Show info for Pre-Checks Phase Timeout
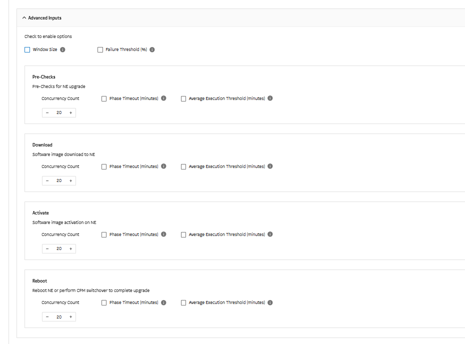 [163, 98]
